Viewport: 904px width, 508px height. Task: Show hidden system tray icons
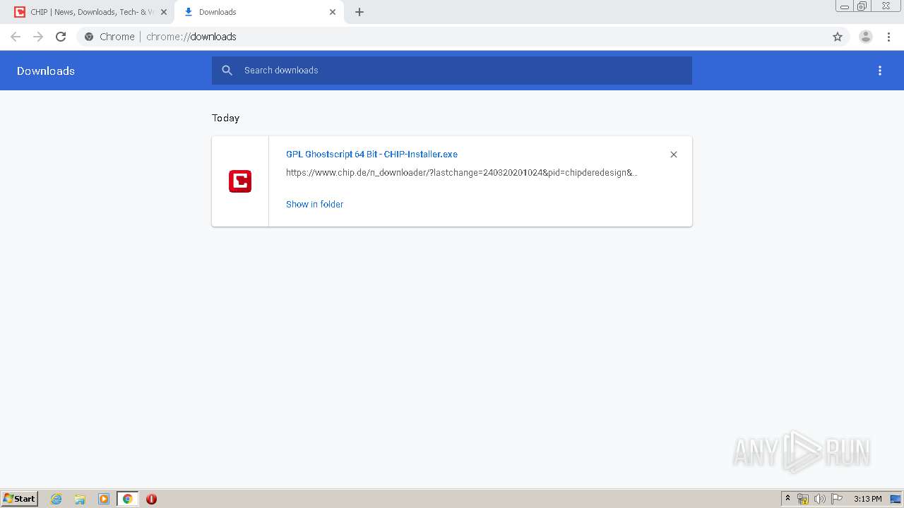(x=787, y=499)
